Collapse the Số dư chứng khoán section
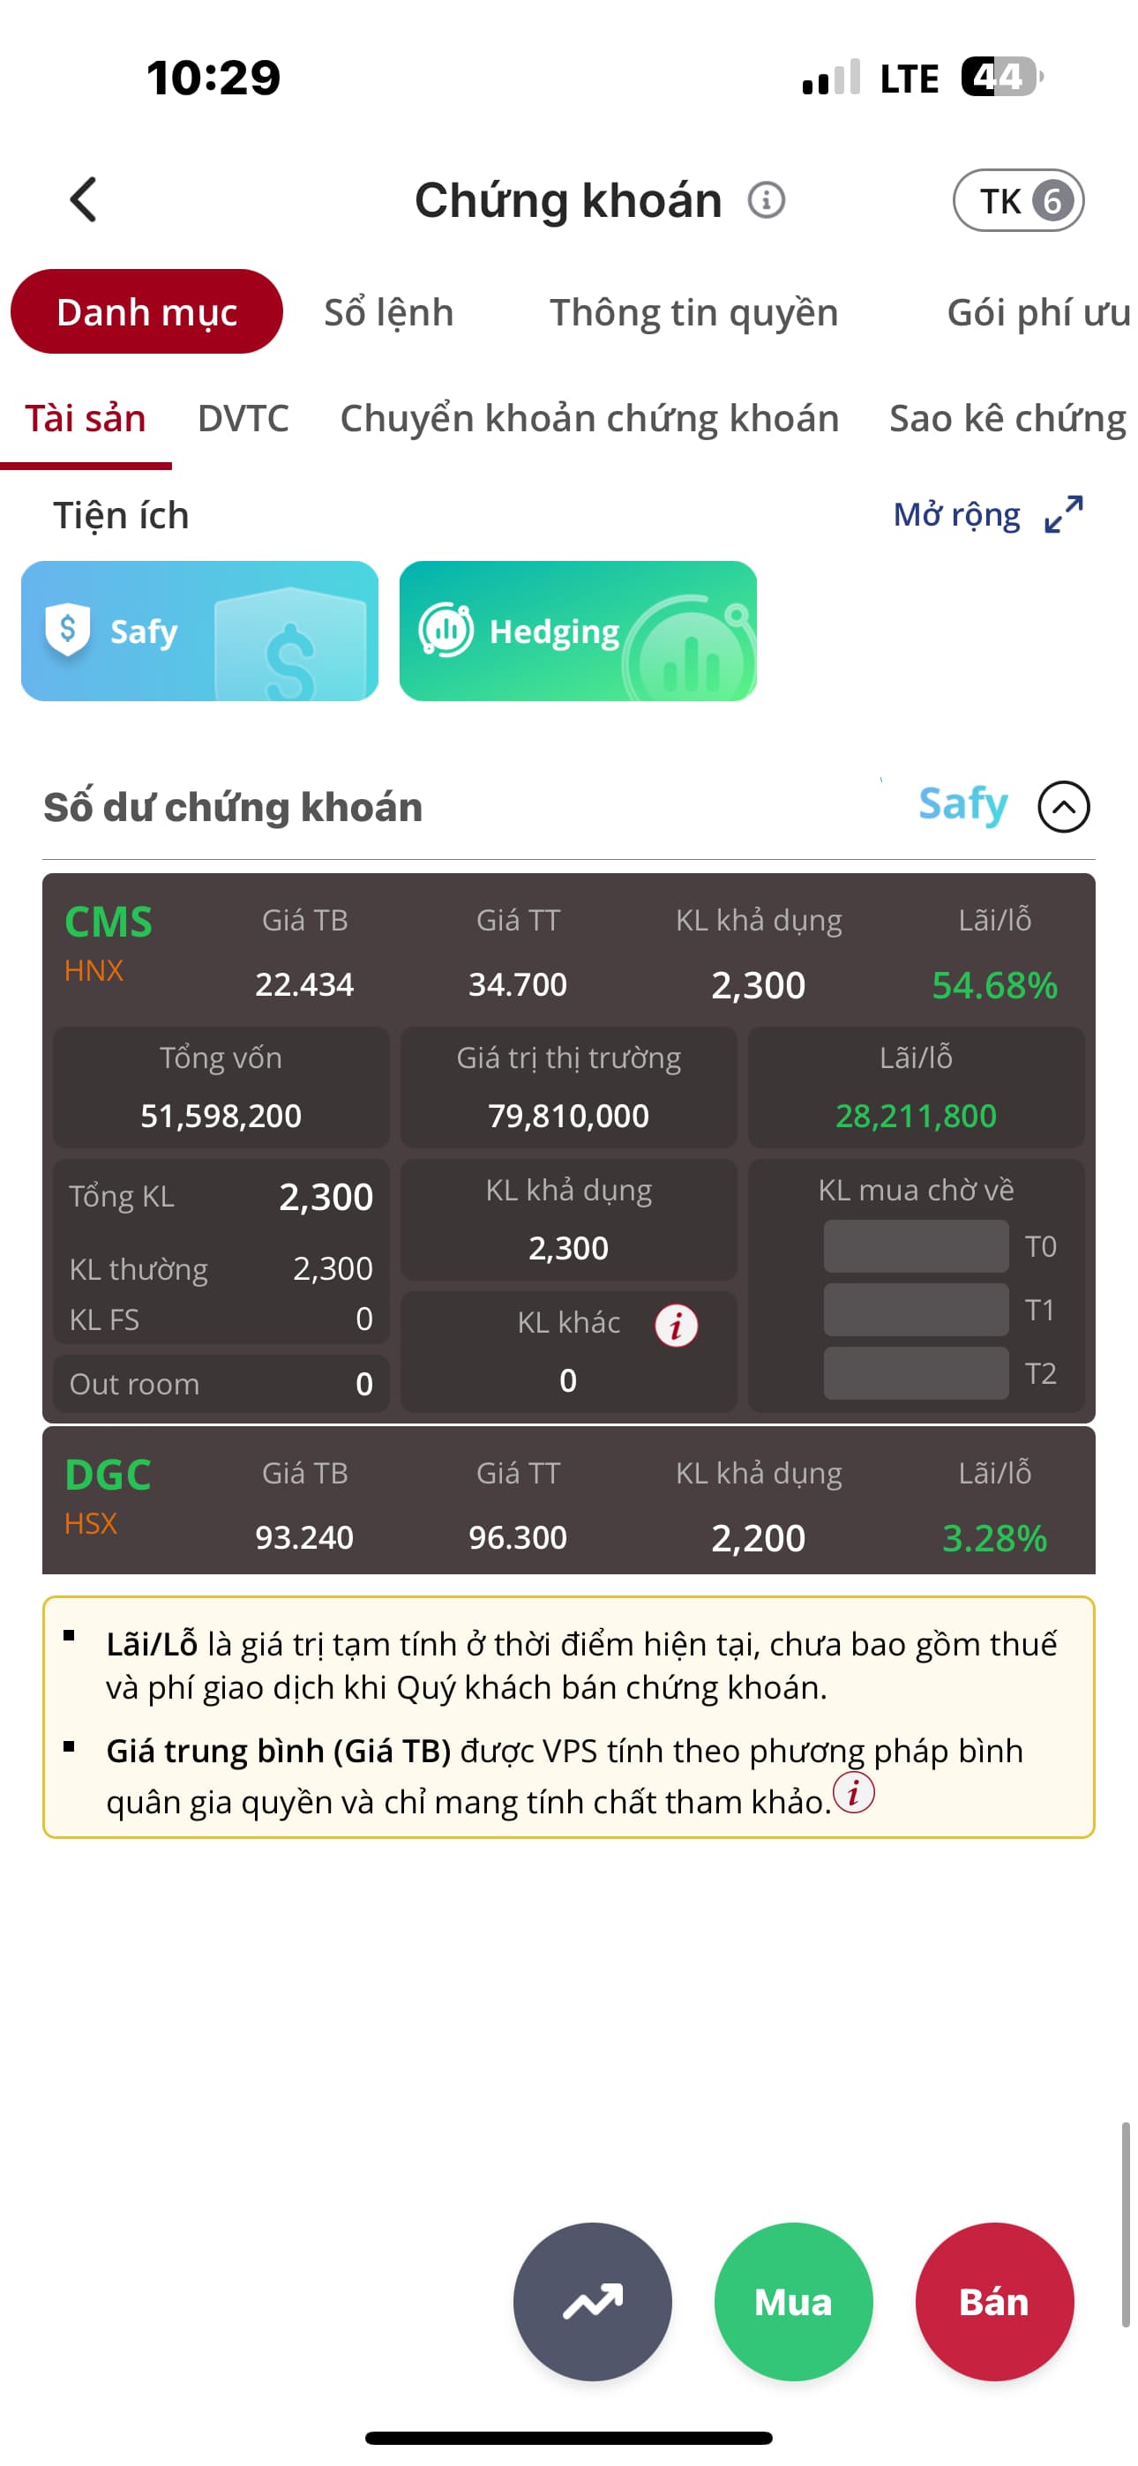The image size is (1138, 2466). click(1063, 806)
